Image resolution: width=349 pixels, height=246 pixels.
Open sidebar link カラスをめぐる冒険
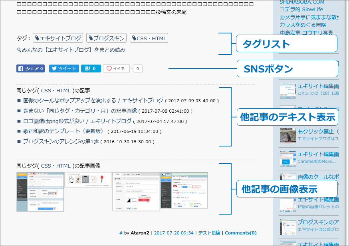point(303,25)
